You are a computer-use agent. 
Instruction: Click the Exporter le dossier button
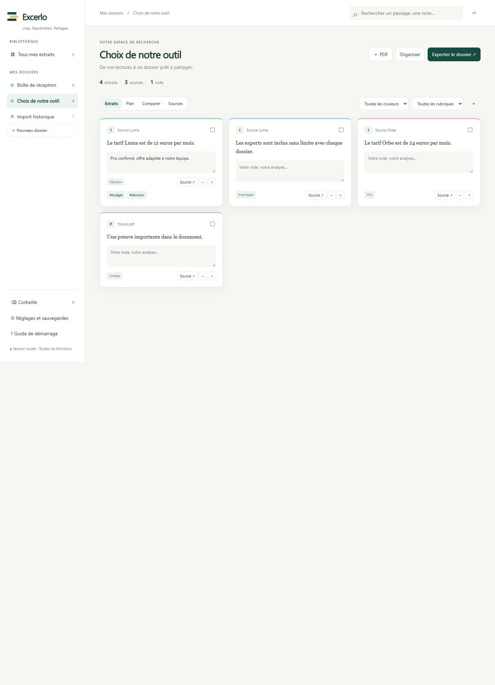(454, 54)
